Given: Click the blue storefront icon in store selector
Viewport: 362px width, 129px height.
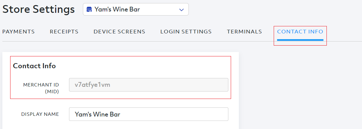Looking at the screenshot, I should [x=89, y=9].
